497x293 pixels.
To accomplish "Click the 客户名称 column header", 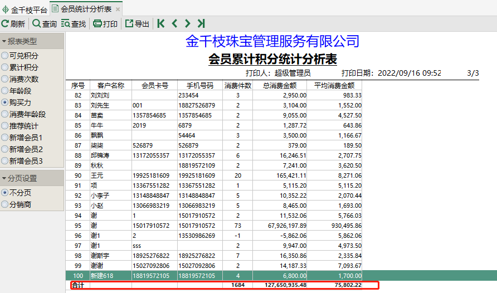I will 111,86.
